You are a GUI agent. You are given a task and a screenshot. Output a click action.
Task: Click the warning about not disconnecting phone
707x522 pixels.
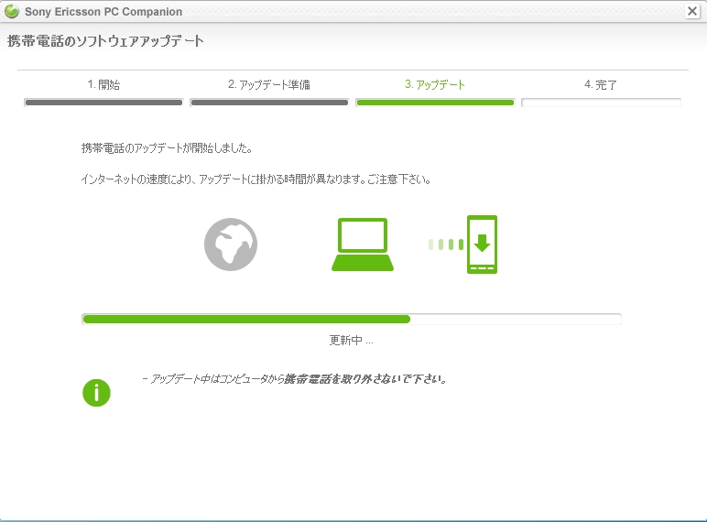click(295, 379)
